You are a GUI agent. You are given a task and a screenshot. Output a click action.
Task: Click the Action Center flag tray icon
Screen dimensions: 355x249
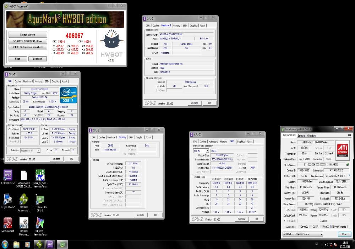pyautogui.click(x=335, y=244)
